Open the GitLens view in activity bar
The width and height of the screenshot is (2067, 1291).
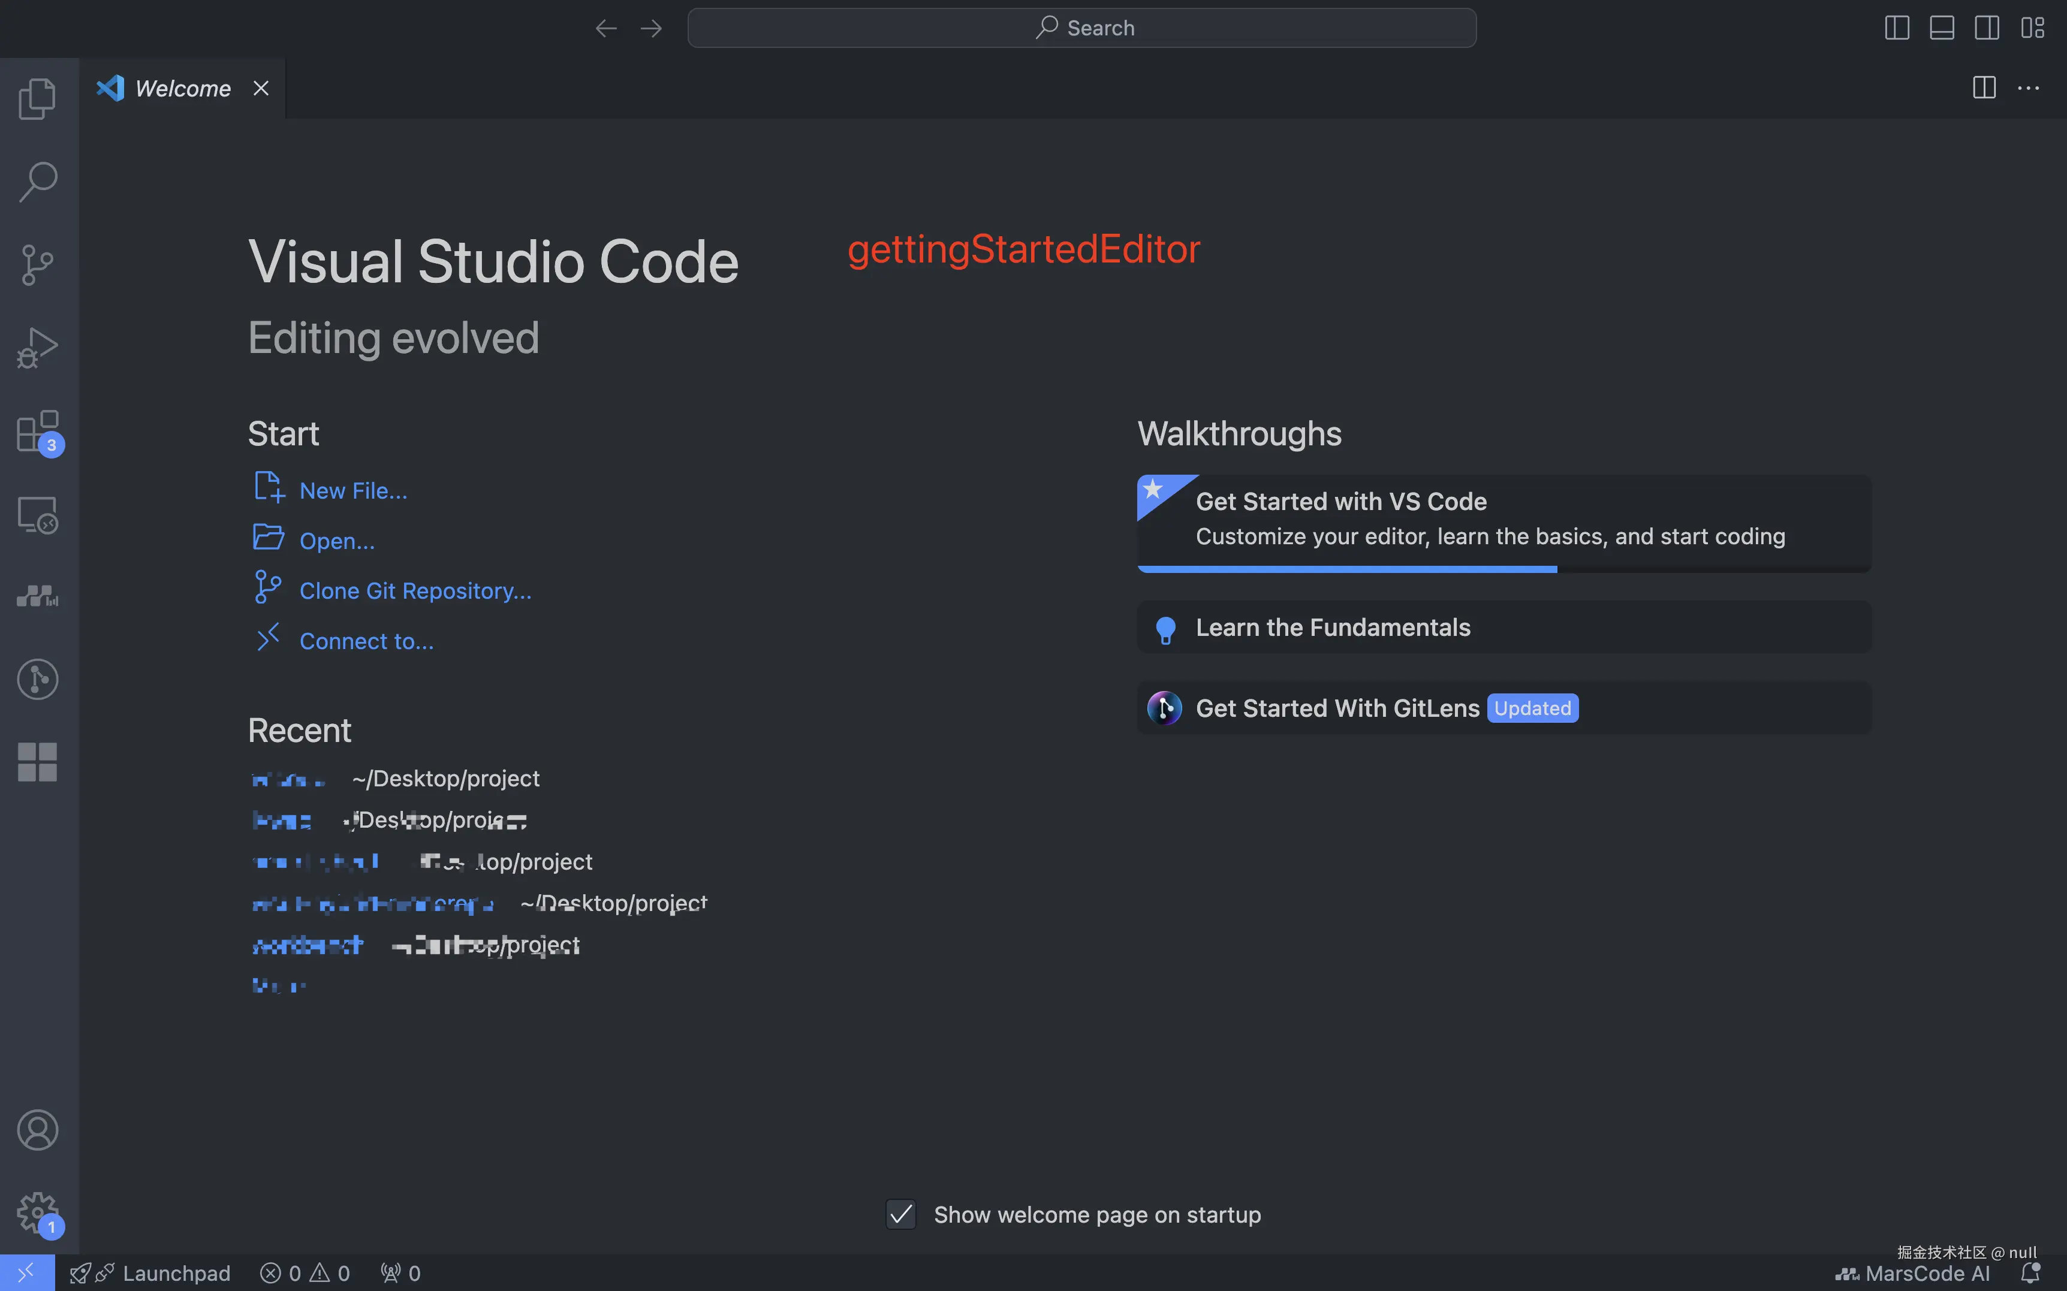pyautogui.click(x=38, y=680)
